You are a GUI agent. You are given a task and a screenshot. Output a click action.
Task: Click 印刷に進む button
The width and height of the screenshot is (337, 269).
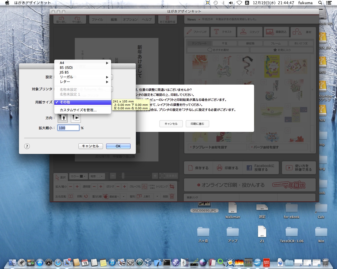197,124
